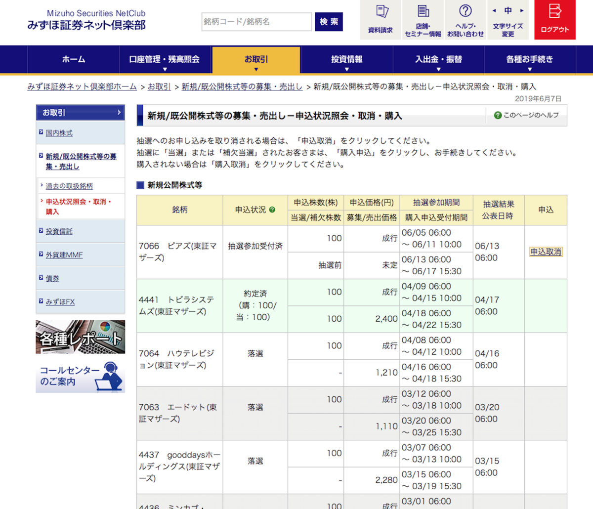The width and height of the screenshot is (593, 509).
Task: Open the 各種レポート banner
Action: tap(80, 337)
